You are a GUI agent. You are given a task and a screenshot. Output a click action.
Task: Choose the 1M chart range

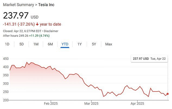pyautogui.click(x=36, y=44)
